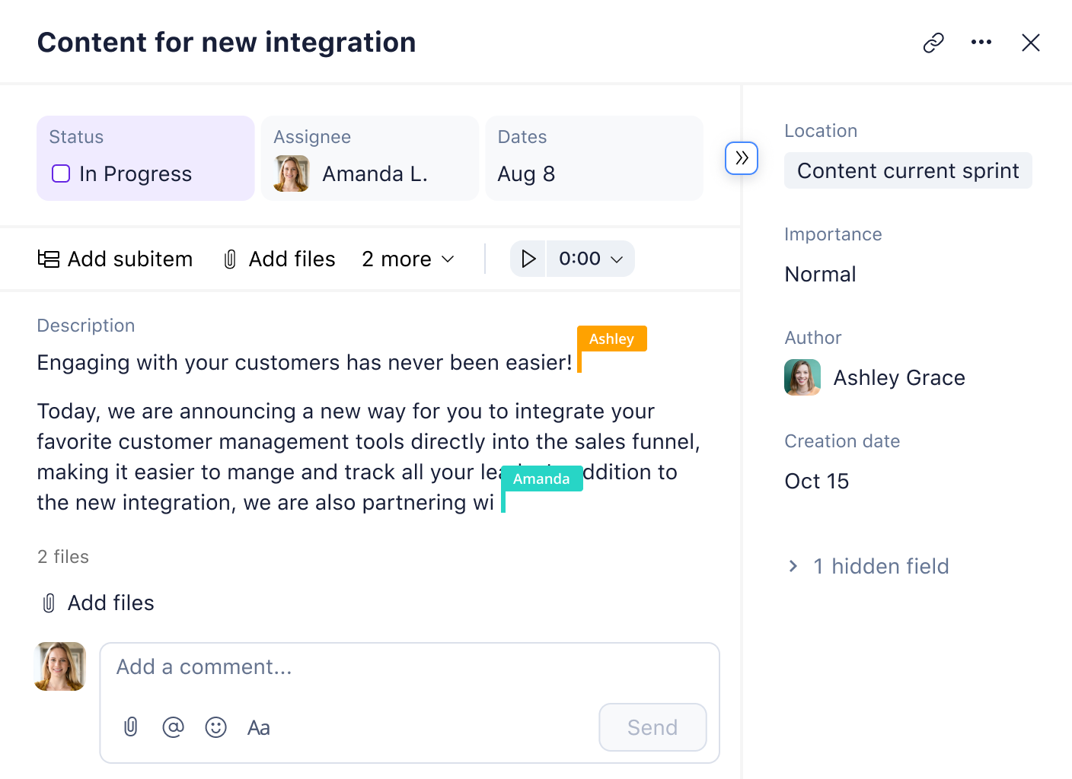Open the 2 more dropdown

[x=408, y=259]
